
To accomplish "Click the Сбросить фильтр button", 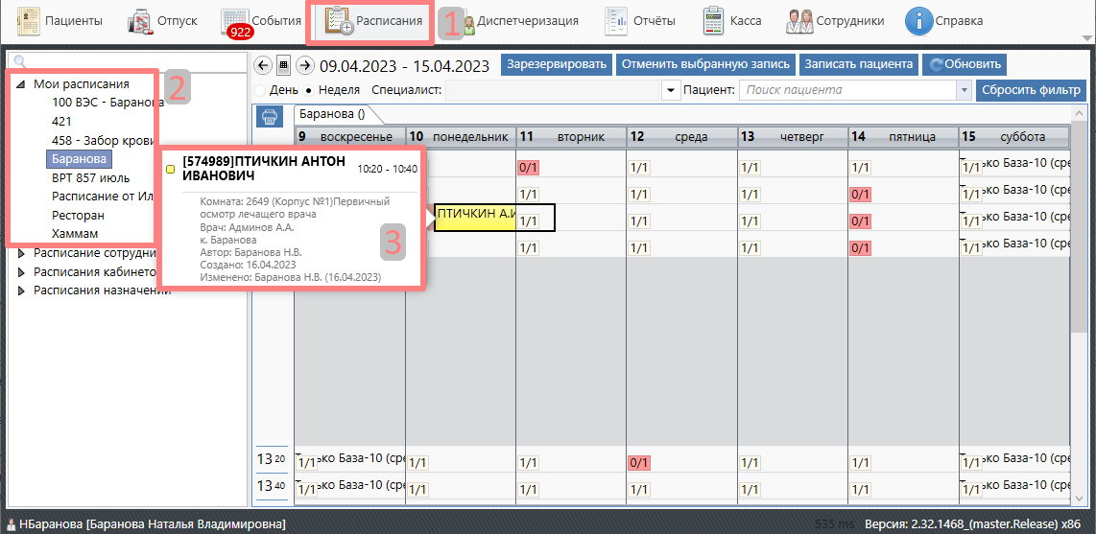I will point(1030,90).
